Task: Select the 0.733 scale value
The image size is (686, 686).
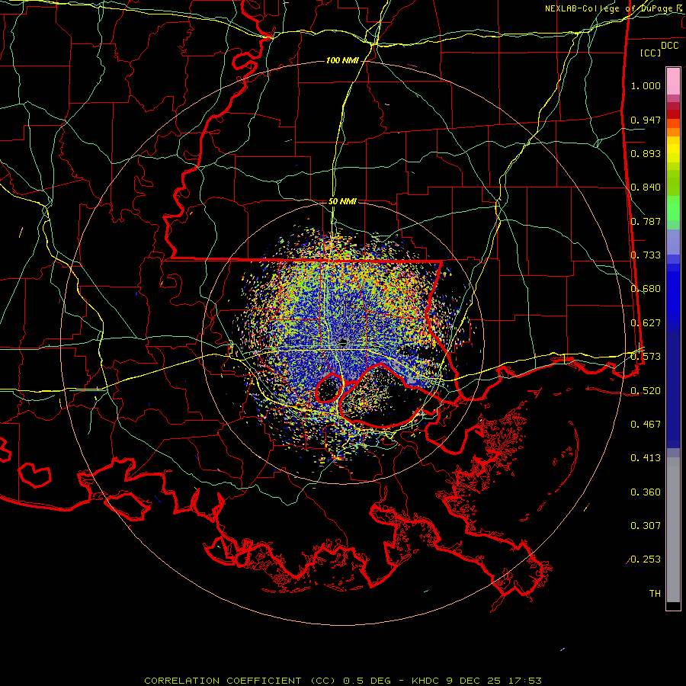Action: [x=646, y=255]
